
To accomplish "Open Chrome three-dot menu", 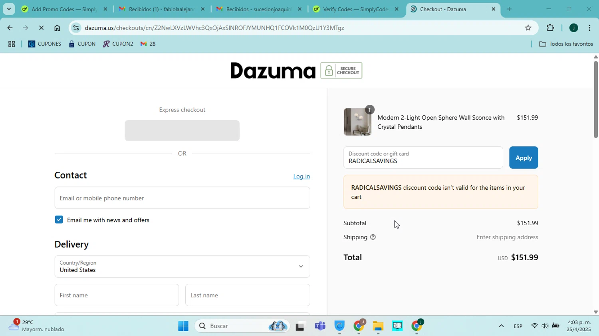I will tap(589, 28).
